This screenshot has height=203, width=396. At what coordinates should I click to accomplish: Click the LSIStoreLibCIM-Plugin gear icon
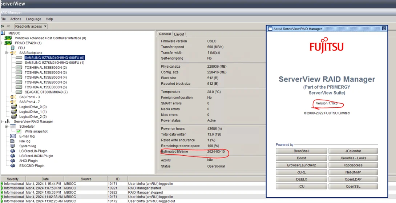13,156
